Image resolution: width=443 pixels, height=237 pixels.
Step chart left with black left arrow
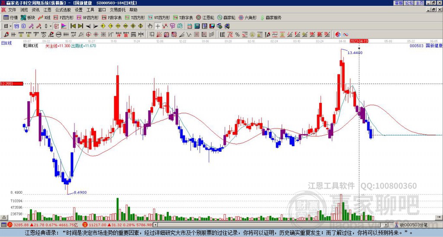pos(88,26)
